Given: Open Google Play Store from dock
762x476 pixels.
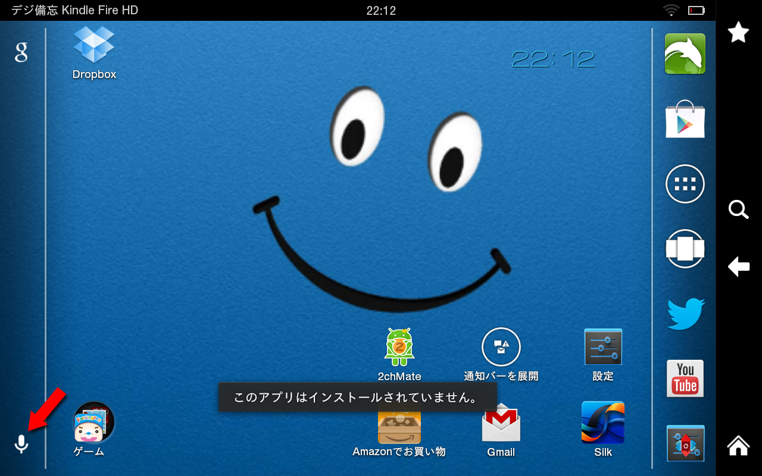Looking at the screenshot, I should click(685, 119).
